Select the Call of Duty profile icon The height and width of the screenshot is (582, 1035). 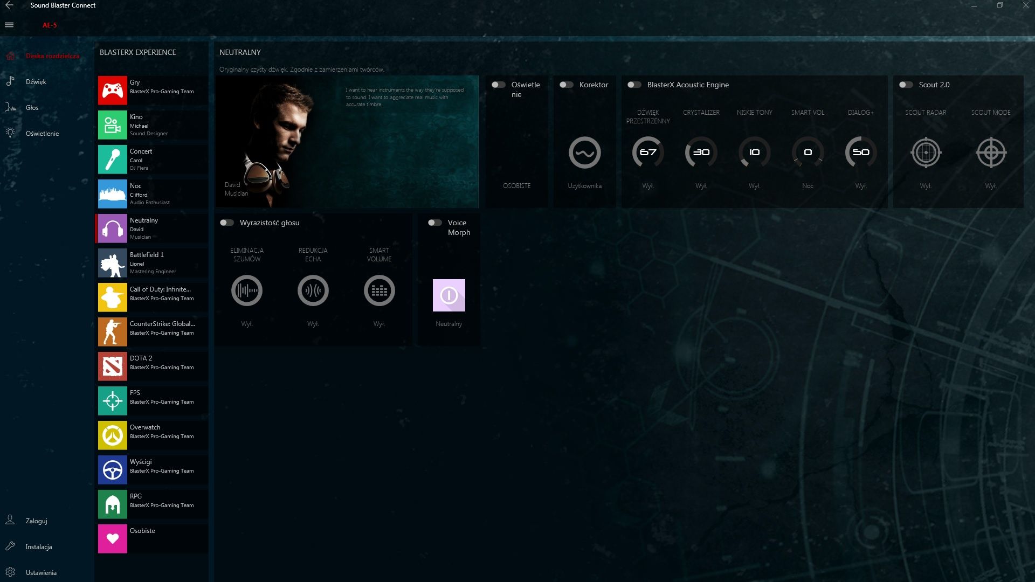tap(112, 297)
